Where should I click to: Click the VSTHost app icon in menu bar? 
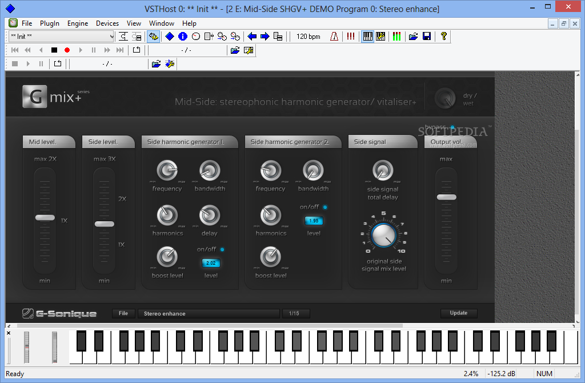click(13, 23)
